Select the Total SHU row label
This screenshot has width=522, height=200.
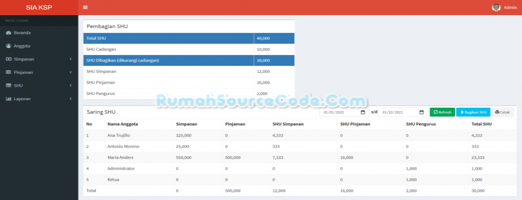click(x=96, y=38)
